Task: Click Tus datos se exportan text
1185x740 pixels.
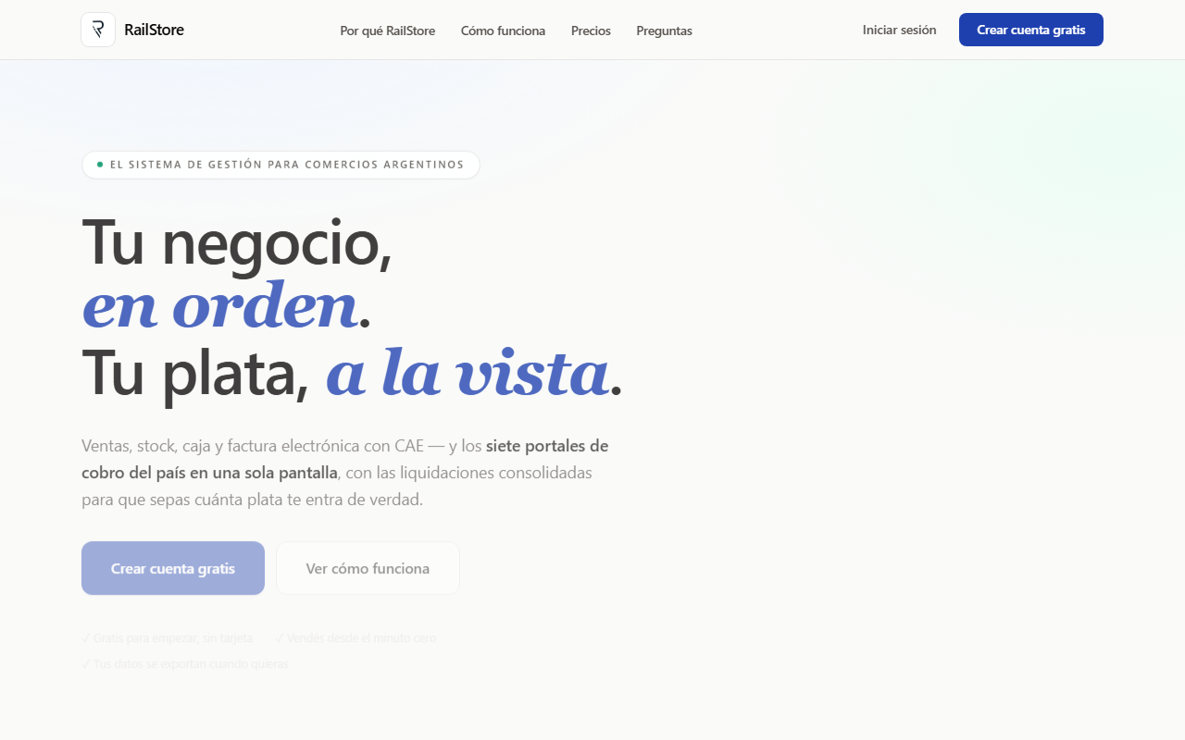Action: (x=185, y=664)
